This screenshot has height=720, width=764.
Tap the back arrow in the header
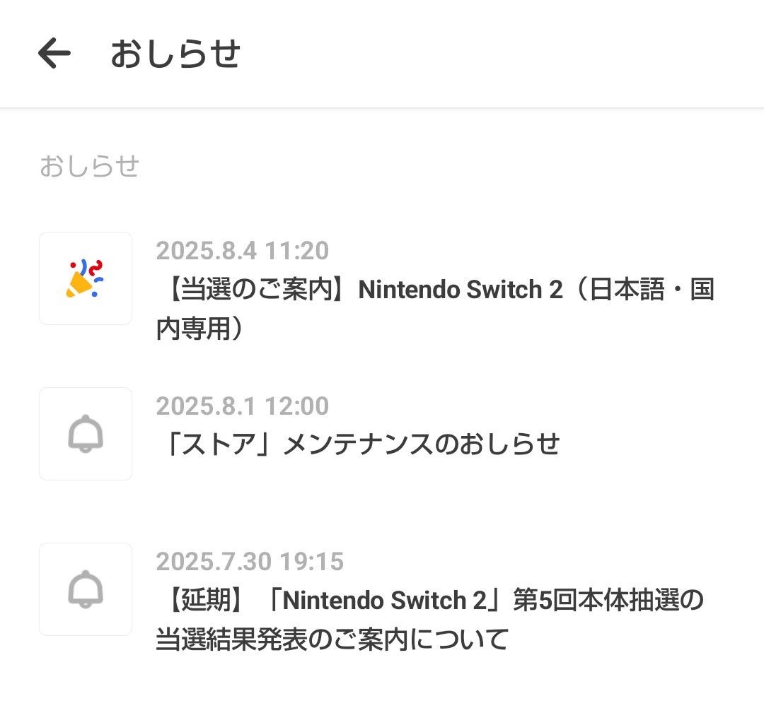[x=54, y=54]
